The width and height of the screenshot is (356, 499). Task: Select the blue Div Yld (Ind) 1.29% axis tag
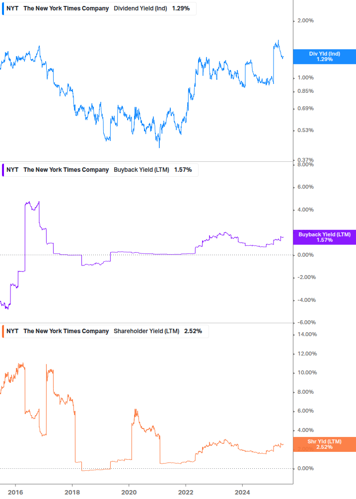click(x=325, y=57)
